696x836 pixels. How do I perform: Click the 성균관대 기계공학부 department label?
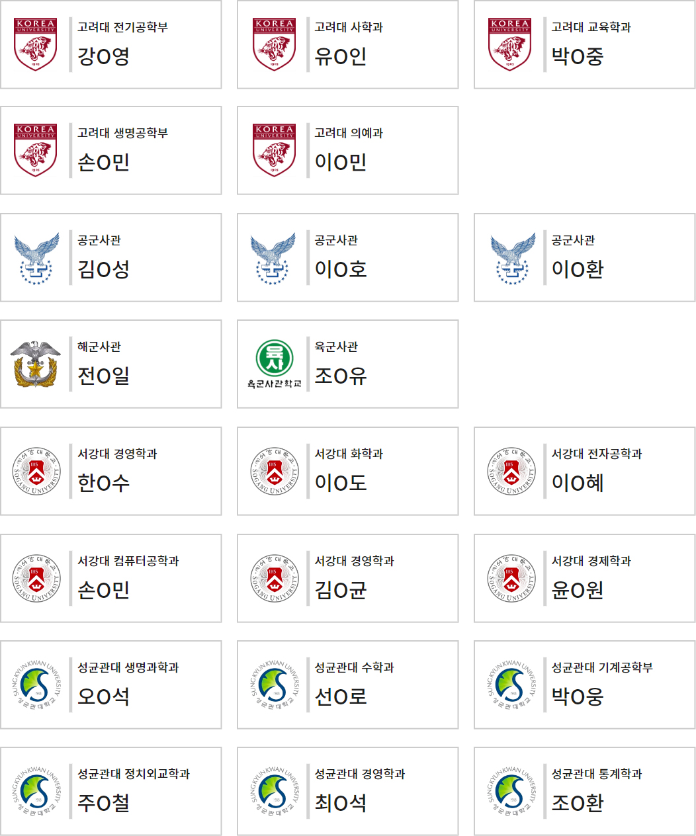click(x=602, y=667)
